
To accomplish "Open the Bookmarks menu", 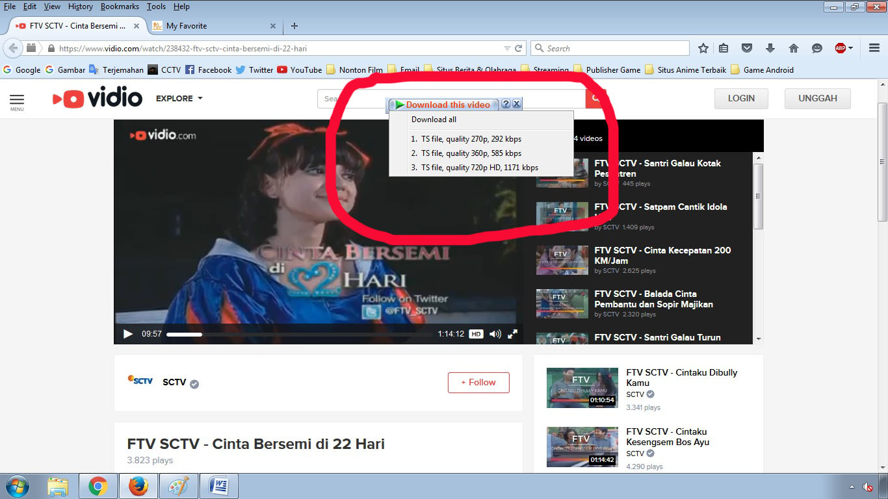I will click(x=120, y=6).
